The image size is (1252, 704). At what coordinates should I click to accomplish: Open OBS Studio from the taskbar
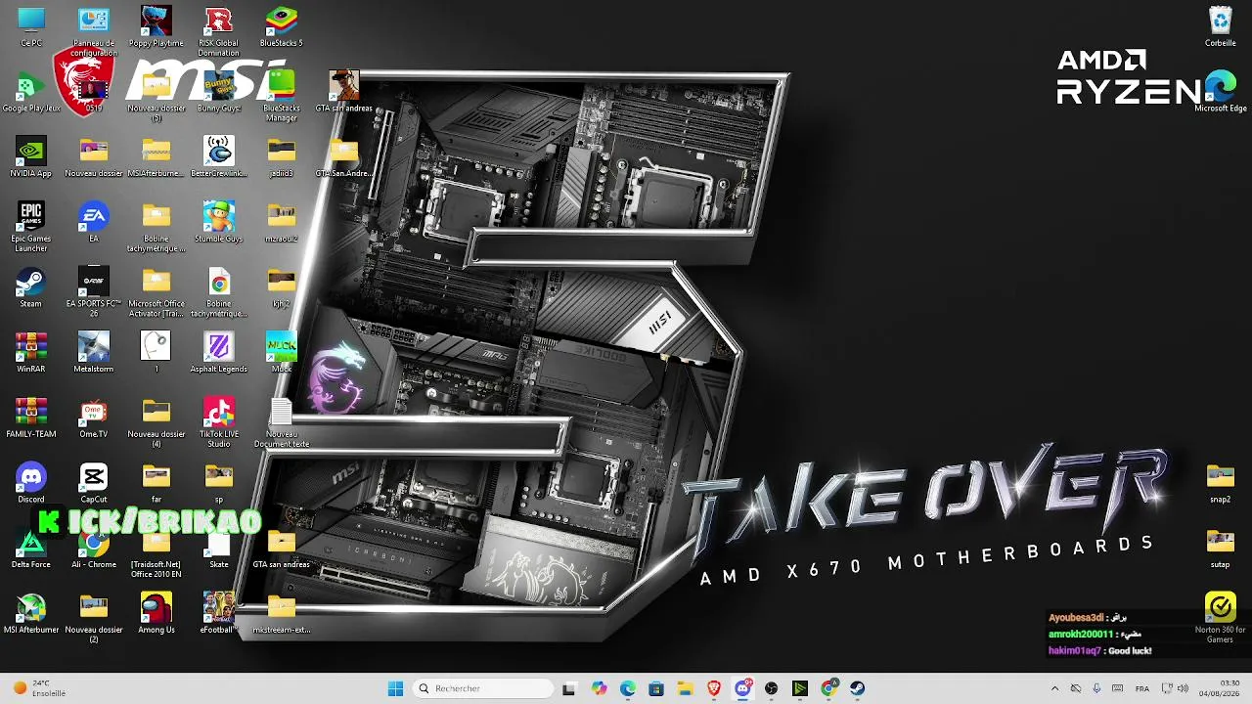tap(772, 688)
